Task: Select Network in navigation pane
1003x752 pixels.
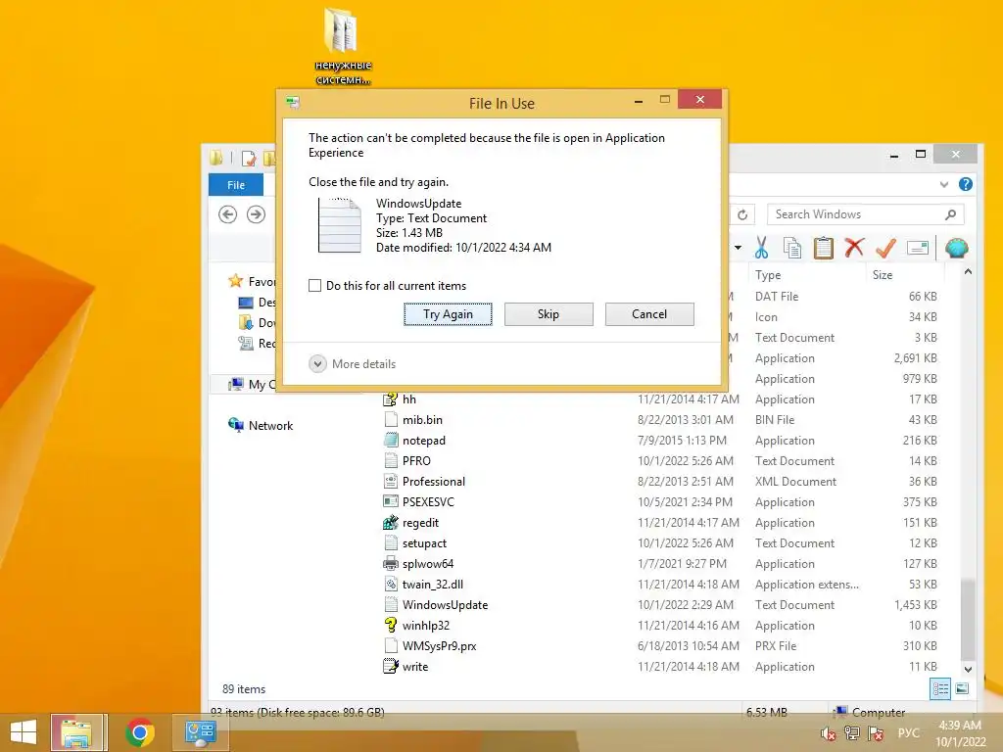Action: 270,425
